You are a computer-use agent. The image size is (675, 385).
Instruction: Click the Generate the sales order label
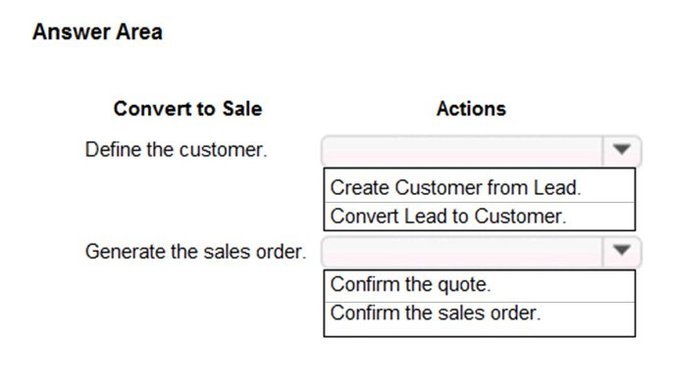pyautogui.click(x=195, y=252)
